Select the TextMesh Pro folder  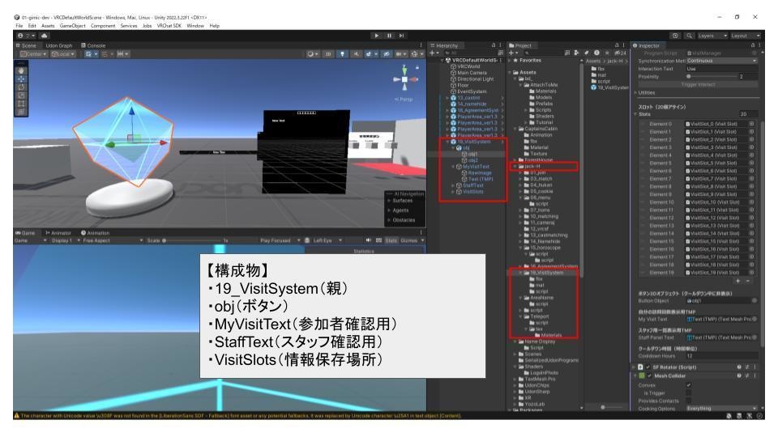click(x=540, y=379)
